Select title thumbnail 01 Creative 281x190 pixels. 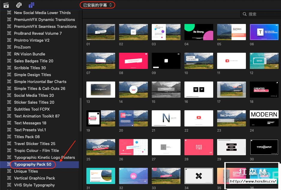pyautogui.click(x=101, y=32)
